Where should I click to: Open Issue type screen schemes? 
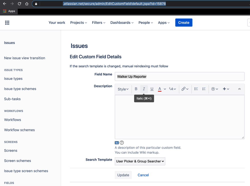click(26, 171)
